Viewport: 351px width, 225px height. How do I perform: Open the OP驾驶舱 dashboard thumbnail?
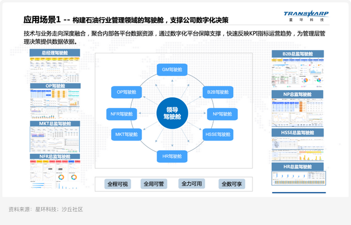[x=55, y=104]
